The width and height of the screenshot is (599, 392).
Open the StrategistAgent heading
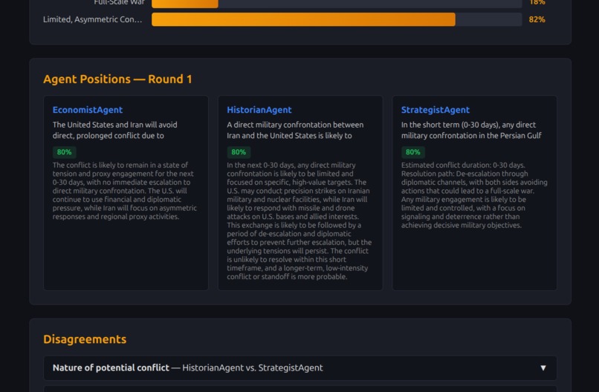point(435,110)
